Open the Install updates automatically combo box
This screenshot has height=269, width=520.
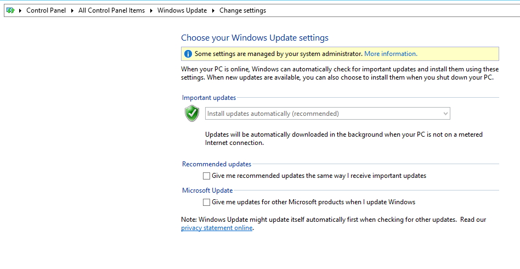[x=327, y=114]
